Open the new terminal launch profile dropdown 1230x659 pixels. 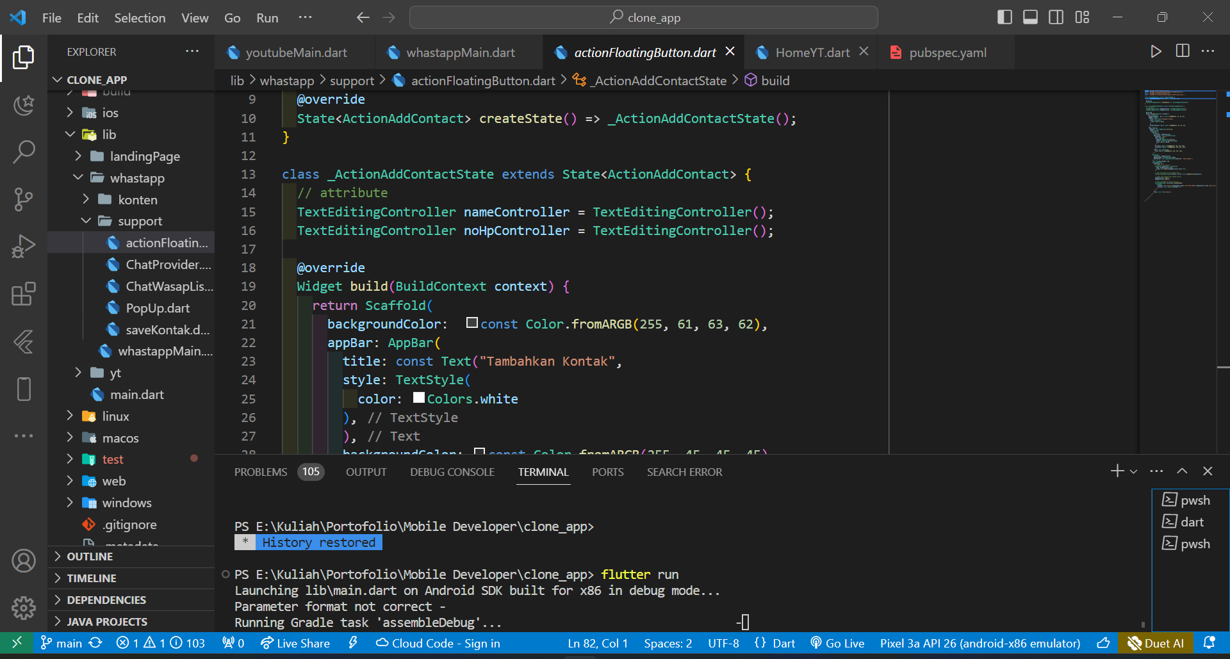point(1134,471)
